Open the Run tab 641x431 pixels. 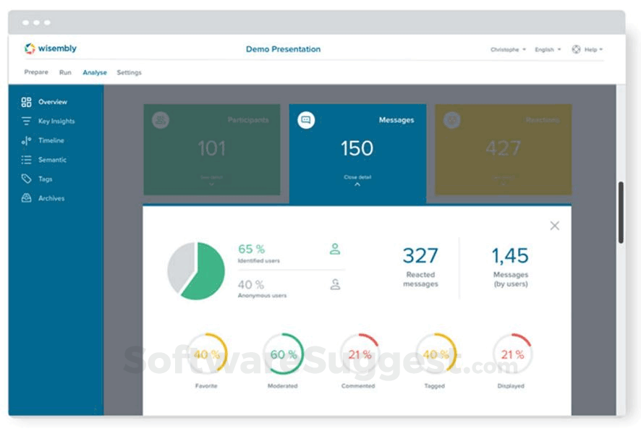pos(65,72)
